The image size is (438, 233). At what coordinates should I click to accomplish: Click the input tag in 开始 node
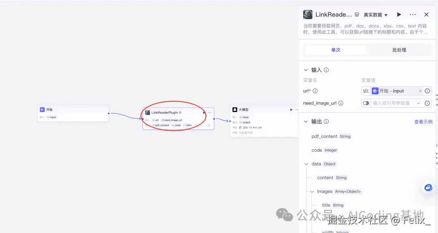(52, 117)
